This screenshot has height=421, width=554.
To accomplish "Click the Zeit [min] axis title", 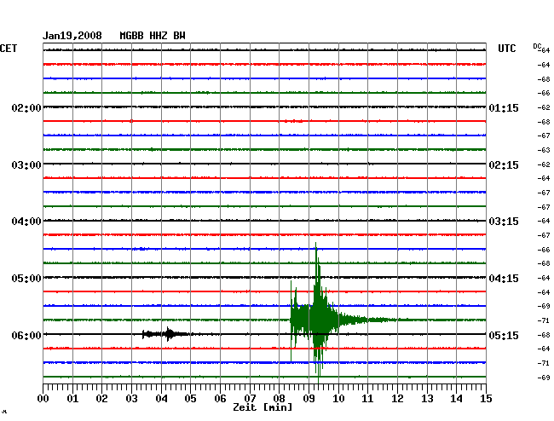I will 263,407.
